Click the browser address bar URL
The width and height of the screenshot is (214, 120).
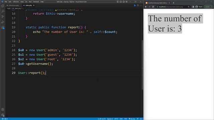tap(171, 7)
